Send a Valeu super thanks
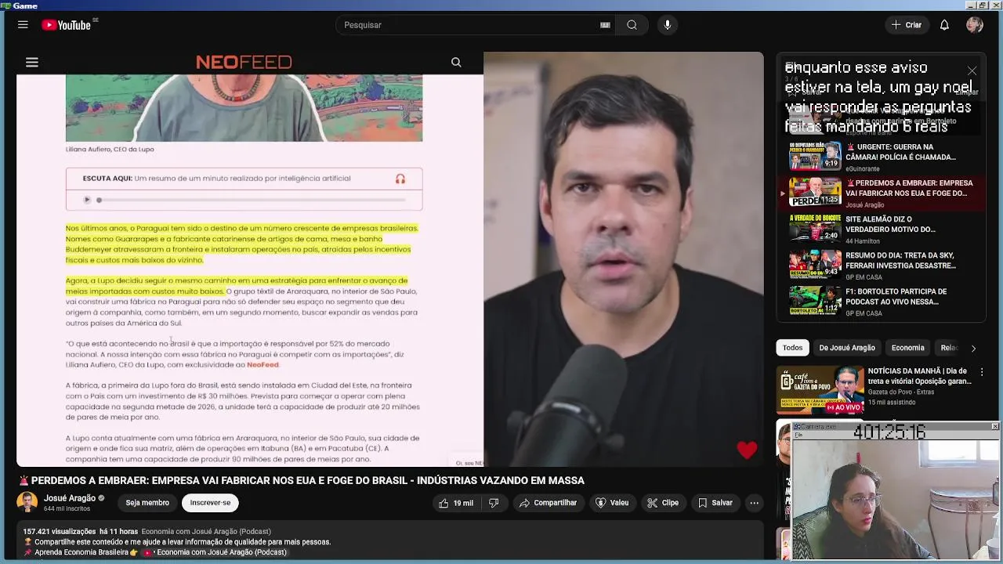Screen dimensions: 1003x564 click(612, 503)
